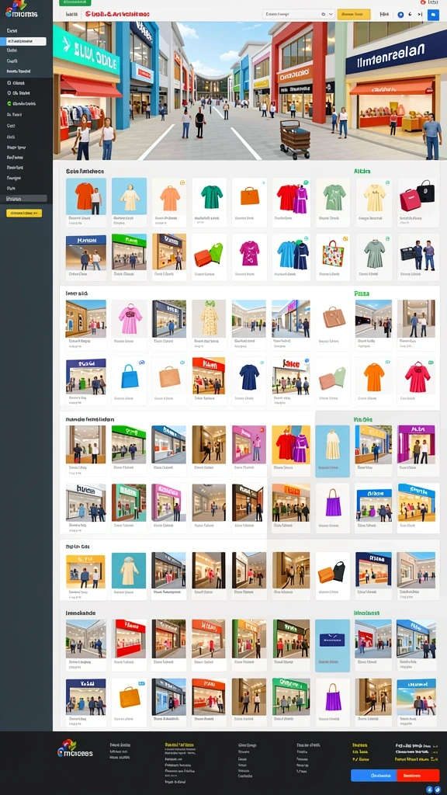Click the yellow button at bottom of sidebar

(24, 214)
